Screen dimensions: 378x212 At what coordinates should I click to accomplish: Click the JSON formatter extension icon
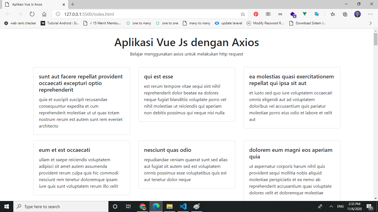280,14
